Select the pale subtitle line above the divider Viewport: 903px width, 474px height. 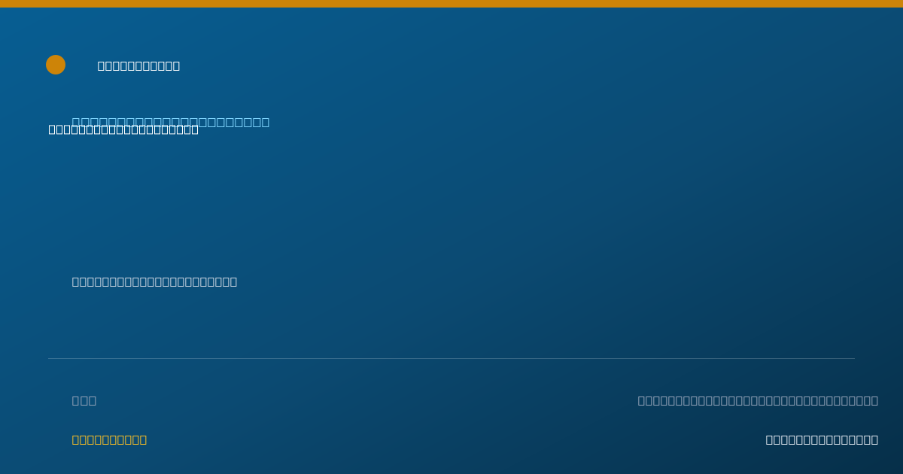(154, 281)
